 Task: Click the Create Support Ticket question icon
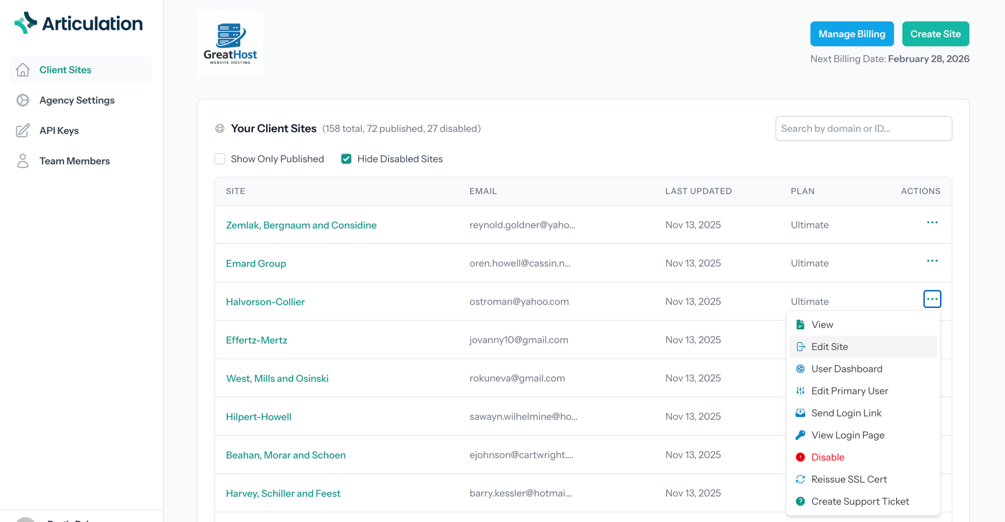[801, 501]
